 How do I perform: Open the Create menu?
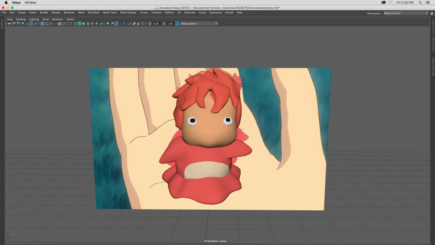tap(22, 13)
